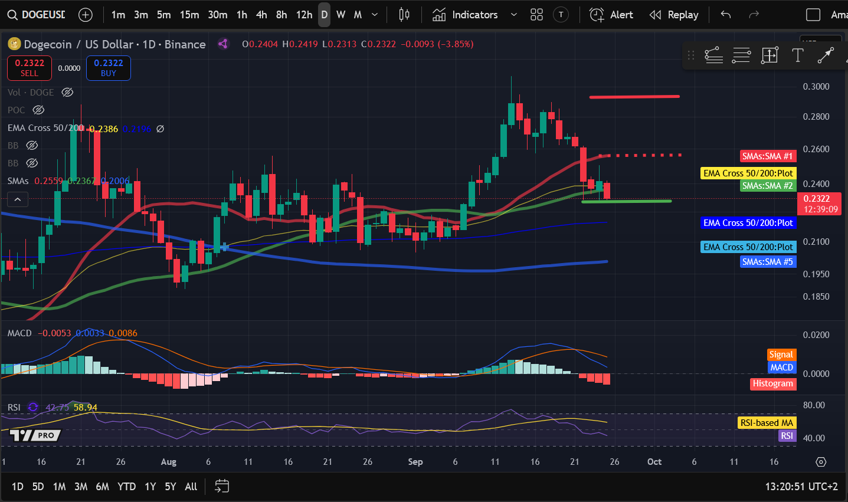Add symbol to compare with plus icon

pyautogui.click(x=86, y=15)
